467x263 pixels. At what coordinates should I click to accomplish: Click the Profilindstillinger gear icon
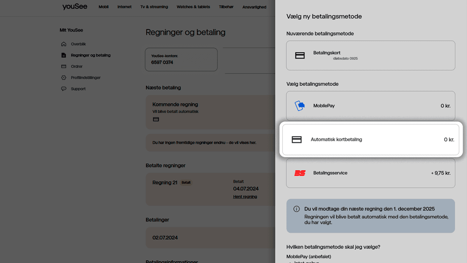(64, 78)
